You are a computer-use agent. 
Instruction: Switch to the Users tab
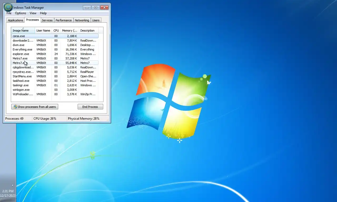[96, 20]
